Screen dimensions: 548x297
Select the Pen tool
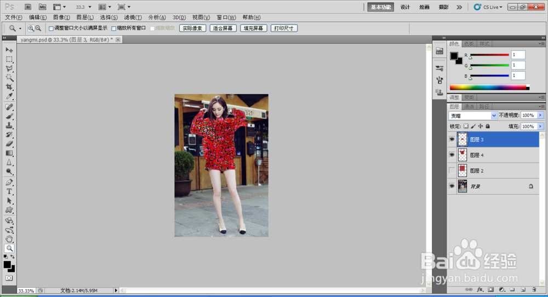(9, 182)
